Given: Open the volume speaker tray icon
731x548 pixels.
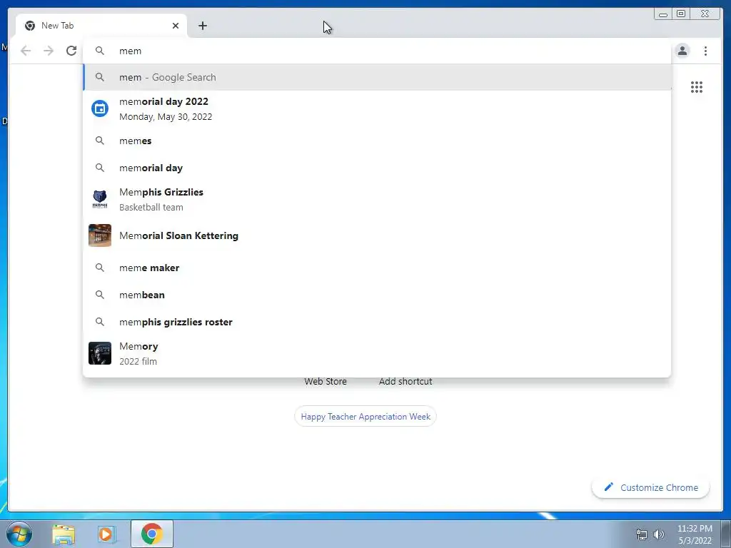Looking at the screenshot, I should pyautogui.click(x=658, y=534).
